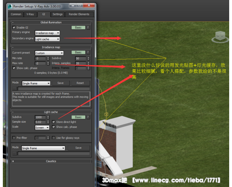Click light cache Subdivs field 1000
232x187 pixels.
(x=40, y=117)
